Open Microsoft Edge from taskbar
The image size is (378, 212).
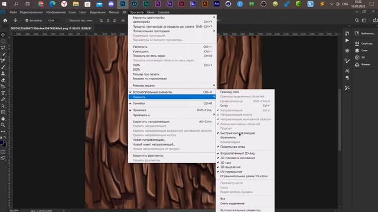tap(53, 4)
